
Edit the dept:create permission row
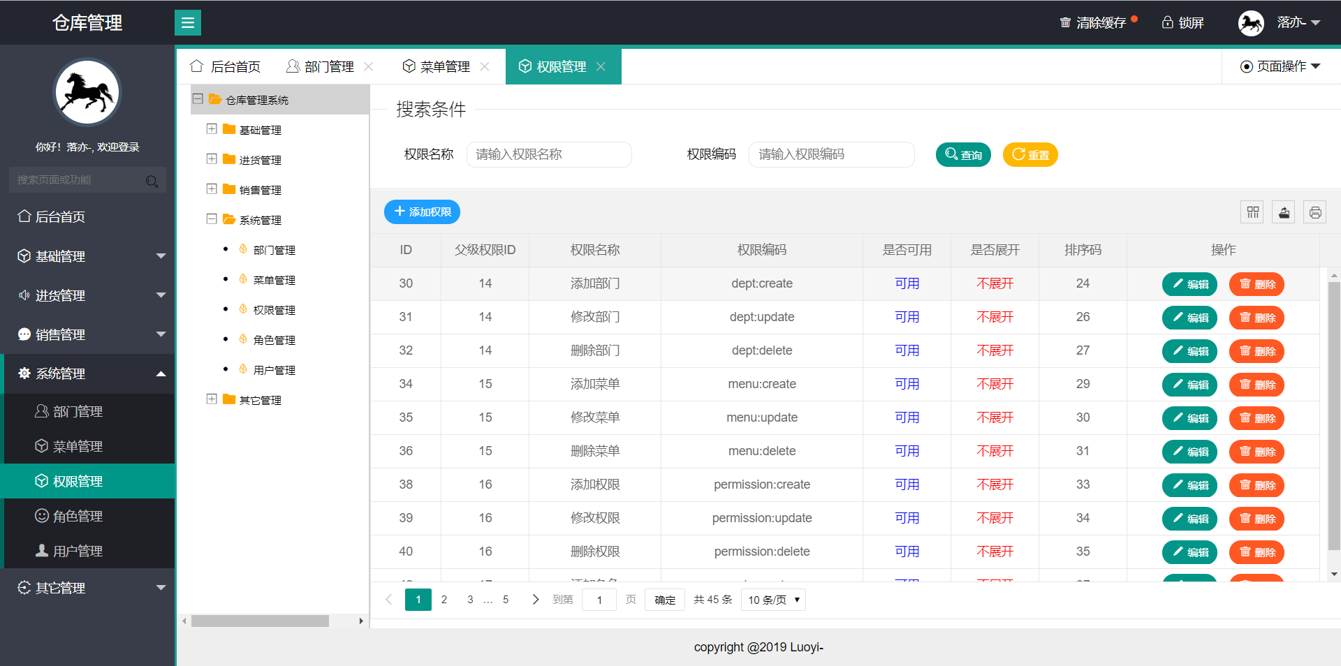click(x=1189, y=284)
